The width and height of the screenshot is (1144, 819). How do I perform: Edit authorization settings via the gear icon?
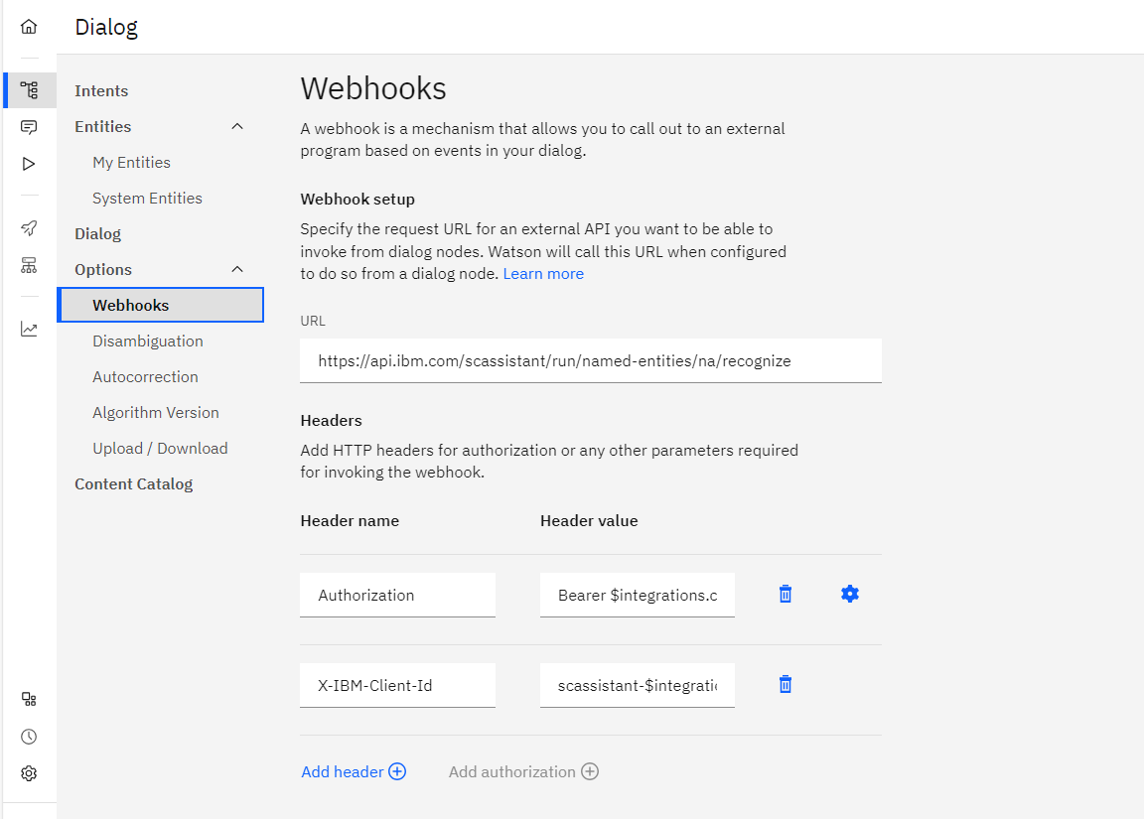coord(849,594)
